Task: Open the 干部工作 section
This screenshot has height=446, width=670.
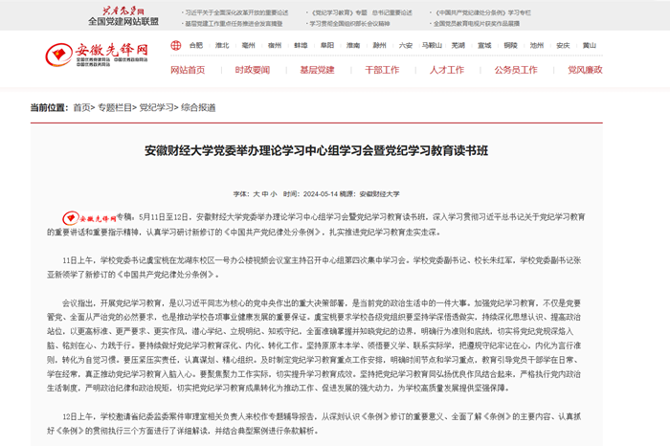Action: tap(382, 70)
